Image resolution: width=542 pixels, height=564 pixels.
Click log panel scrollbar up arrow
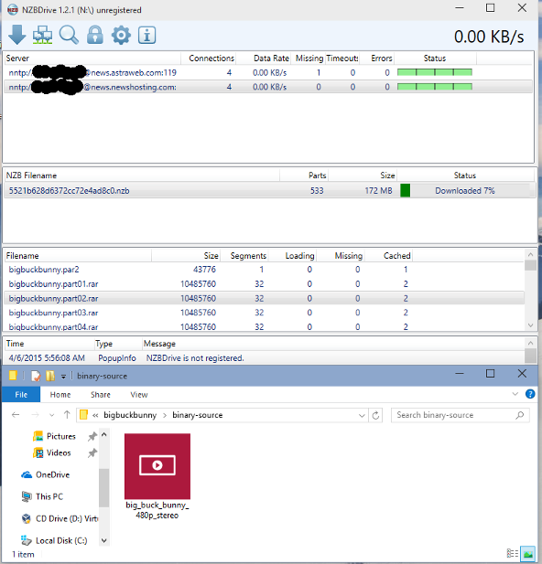530,343
